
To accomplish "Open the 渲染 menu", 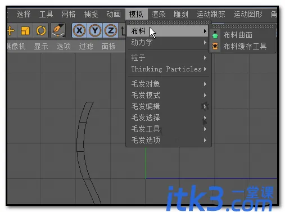I will click(x=159, y=14).
